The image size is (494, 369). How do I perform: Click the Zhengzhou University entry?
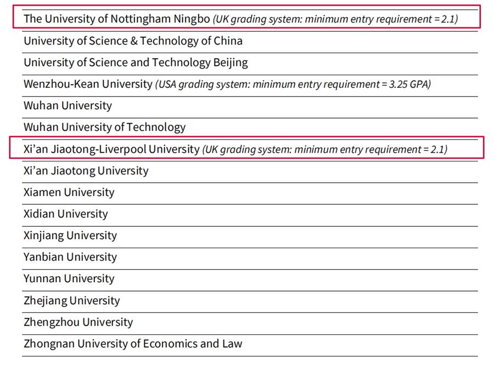(78, 322)
